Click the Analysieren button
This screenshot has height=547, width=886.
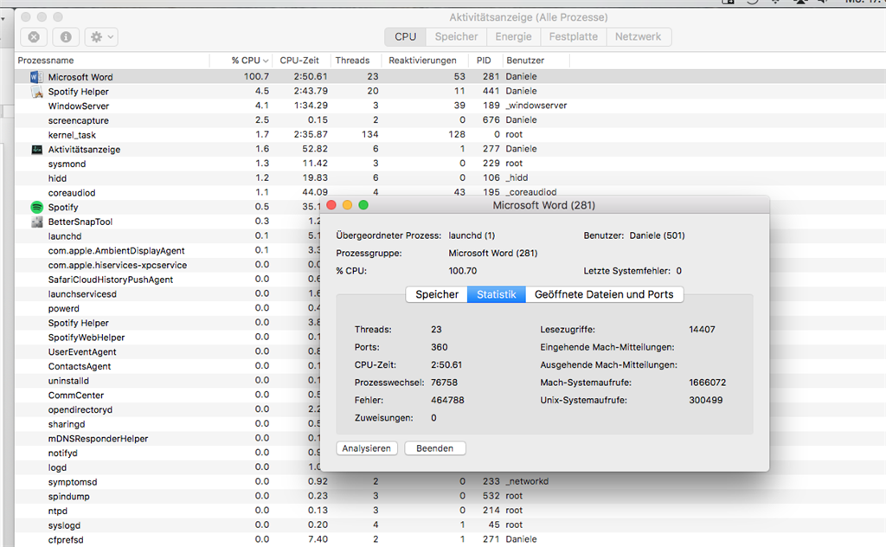pyautogui.click(x=367, y=448)
